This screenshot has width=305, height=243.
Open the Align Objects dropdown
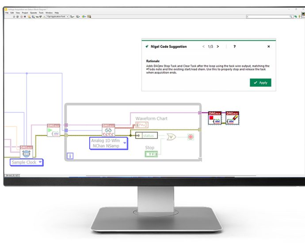click(72, 17)
